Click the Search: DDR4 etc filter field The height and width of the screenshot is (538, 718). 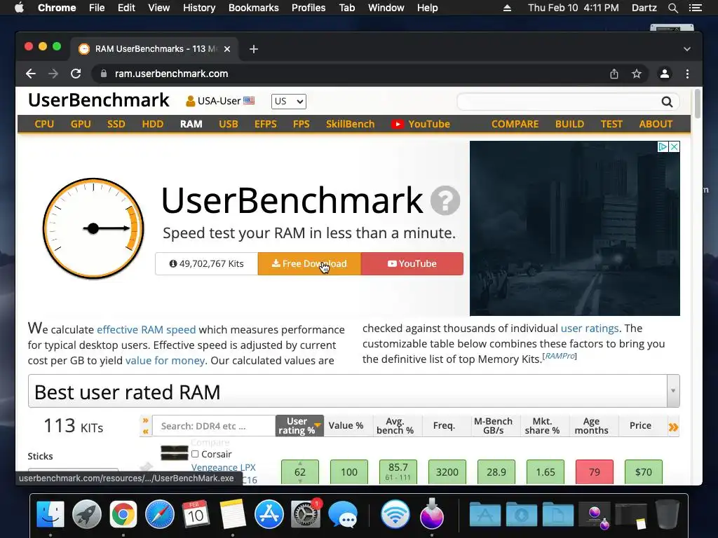214,426
